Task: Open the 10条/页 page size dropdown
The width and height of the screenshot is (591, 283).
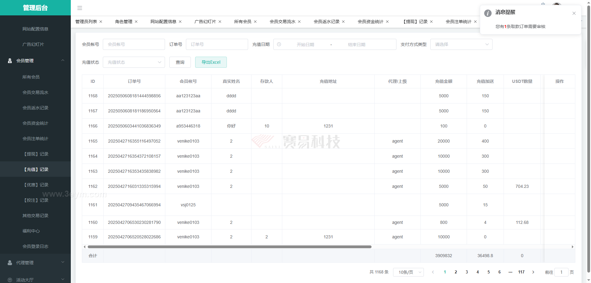Action: (408, 272)
